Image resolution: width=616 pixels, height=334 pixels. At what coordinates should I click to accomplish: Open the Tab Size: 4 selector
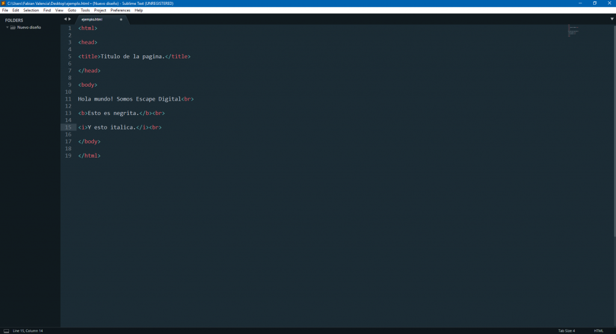tap(566, 330)
